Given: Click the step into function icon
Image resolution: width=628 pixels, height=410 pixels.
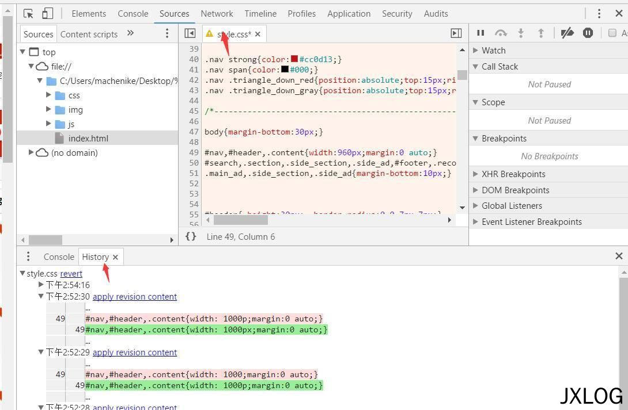Looking at the screenshot, I should tap(521, 33).
